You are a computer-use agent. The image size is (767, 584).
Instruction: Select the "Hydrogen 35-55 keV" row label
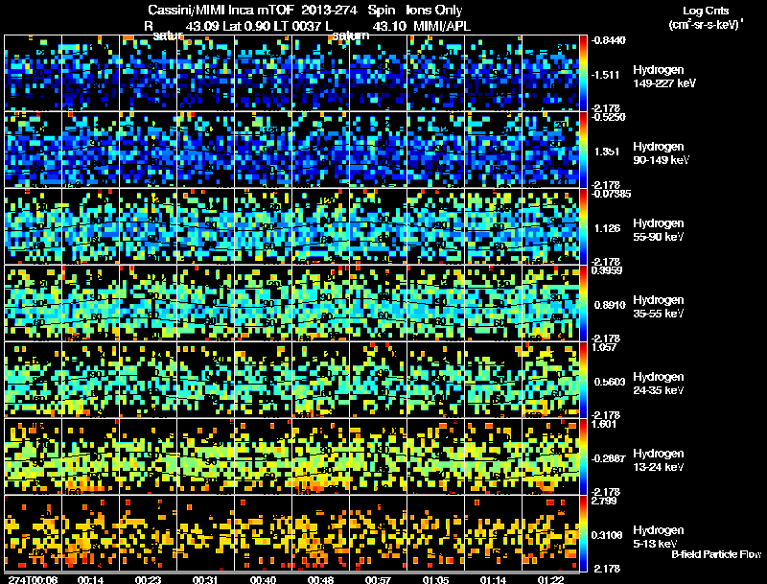659,307
